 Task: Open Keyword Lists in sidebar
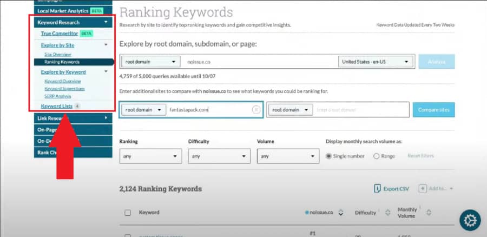pos(56,106)
